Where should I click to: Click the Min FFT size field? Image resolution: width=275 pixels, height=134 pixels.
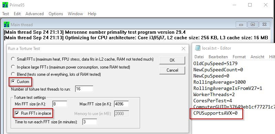tap(60, 104)
